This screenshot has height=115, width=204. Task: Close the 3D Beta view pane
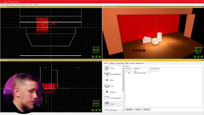tap(203, 7)
